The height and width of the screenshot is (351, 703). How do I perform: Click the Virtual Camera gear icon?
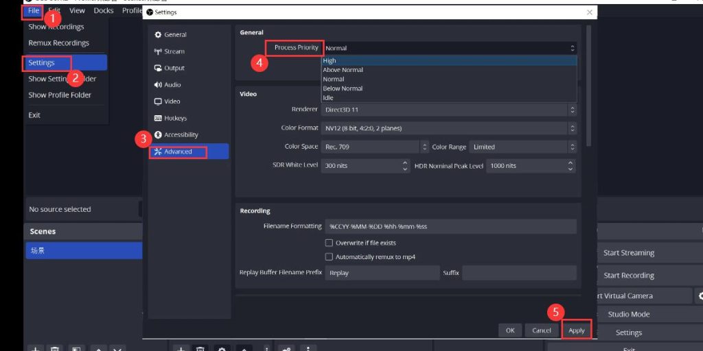tap(700, 296)
